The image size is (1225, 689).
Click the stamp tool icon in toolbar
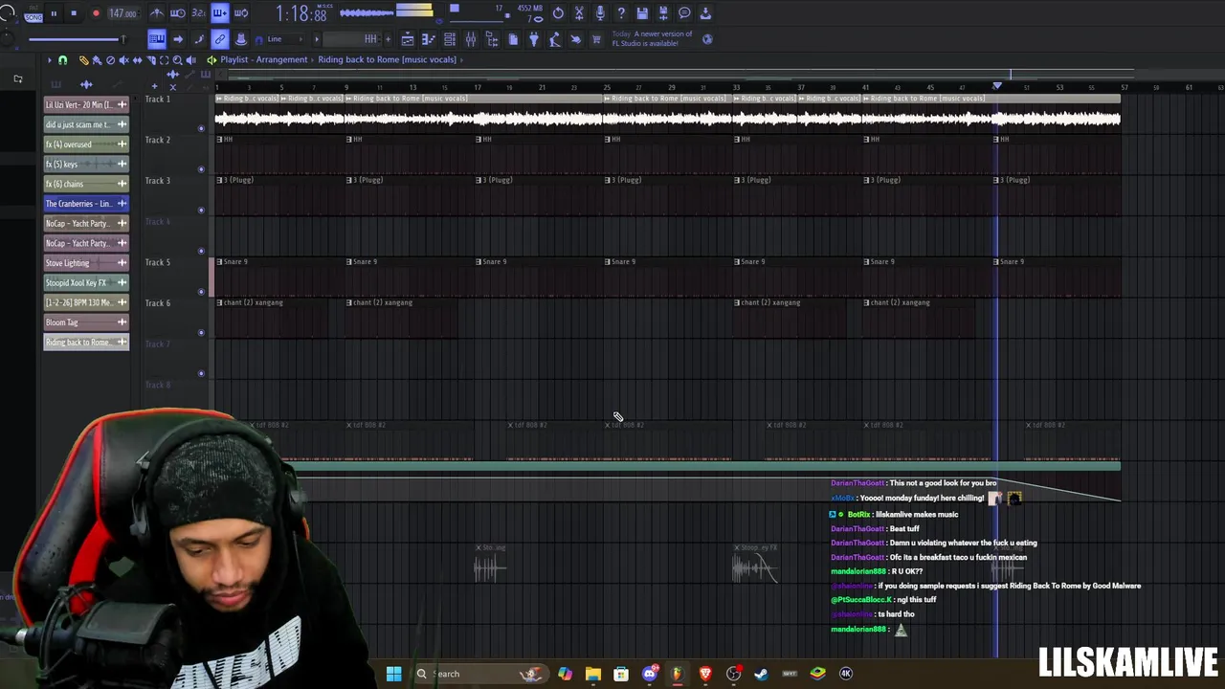tap(241, 39)
